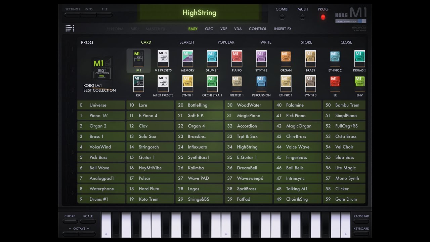Load program 13 Solo Sax

150,136
